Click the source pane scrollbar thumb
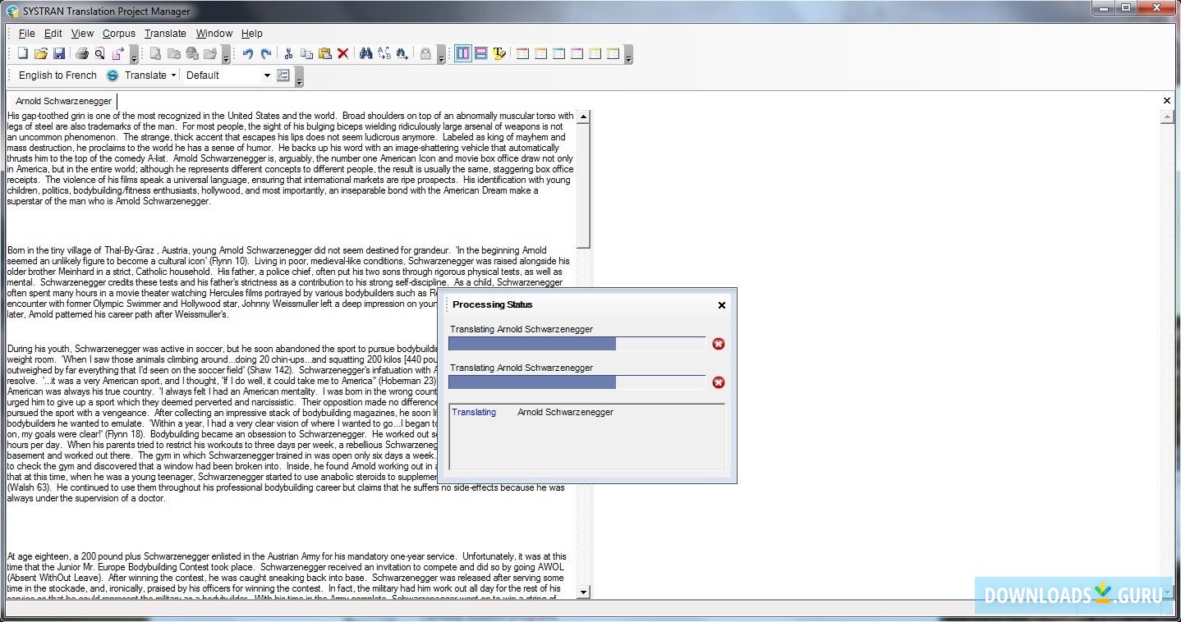 point(583,186)
